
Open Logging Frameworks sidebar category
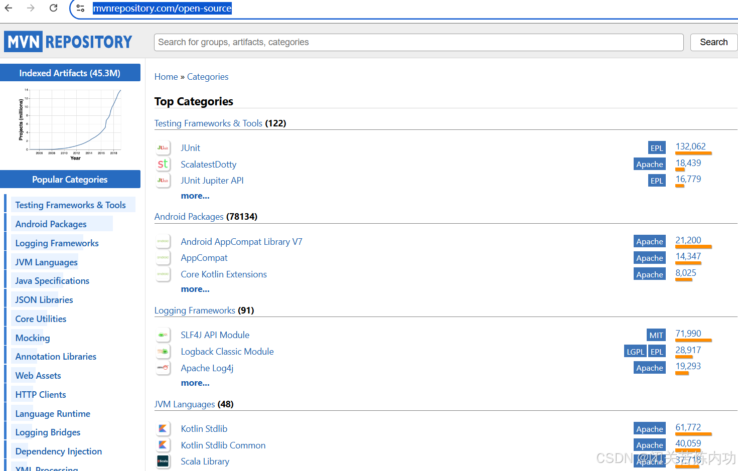tap(57, 243)
